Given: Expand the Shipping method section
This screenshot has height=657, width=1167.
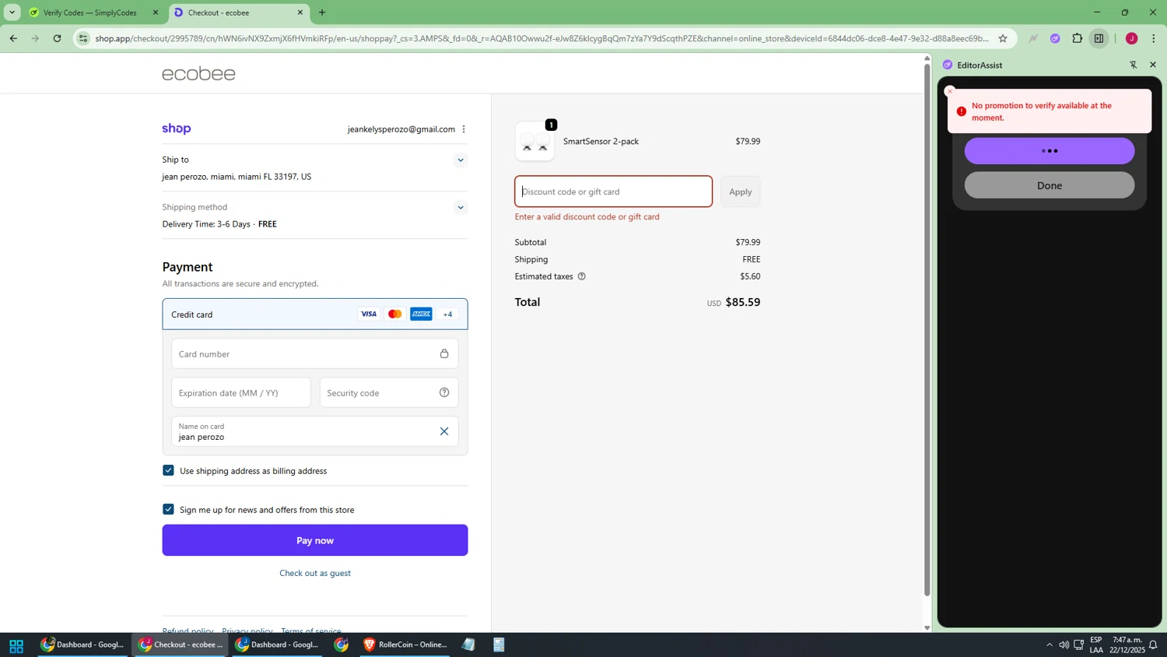Looking at the screenshot, I should tap(461, 208).
